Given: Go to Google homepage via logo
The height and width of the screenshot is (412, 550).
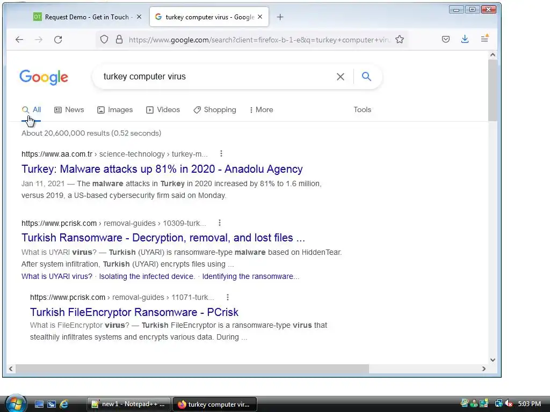Looking at the screenshot, I should point(44,77).
